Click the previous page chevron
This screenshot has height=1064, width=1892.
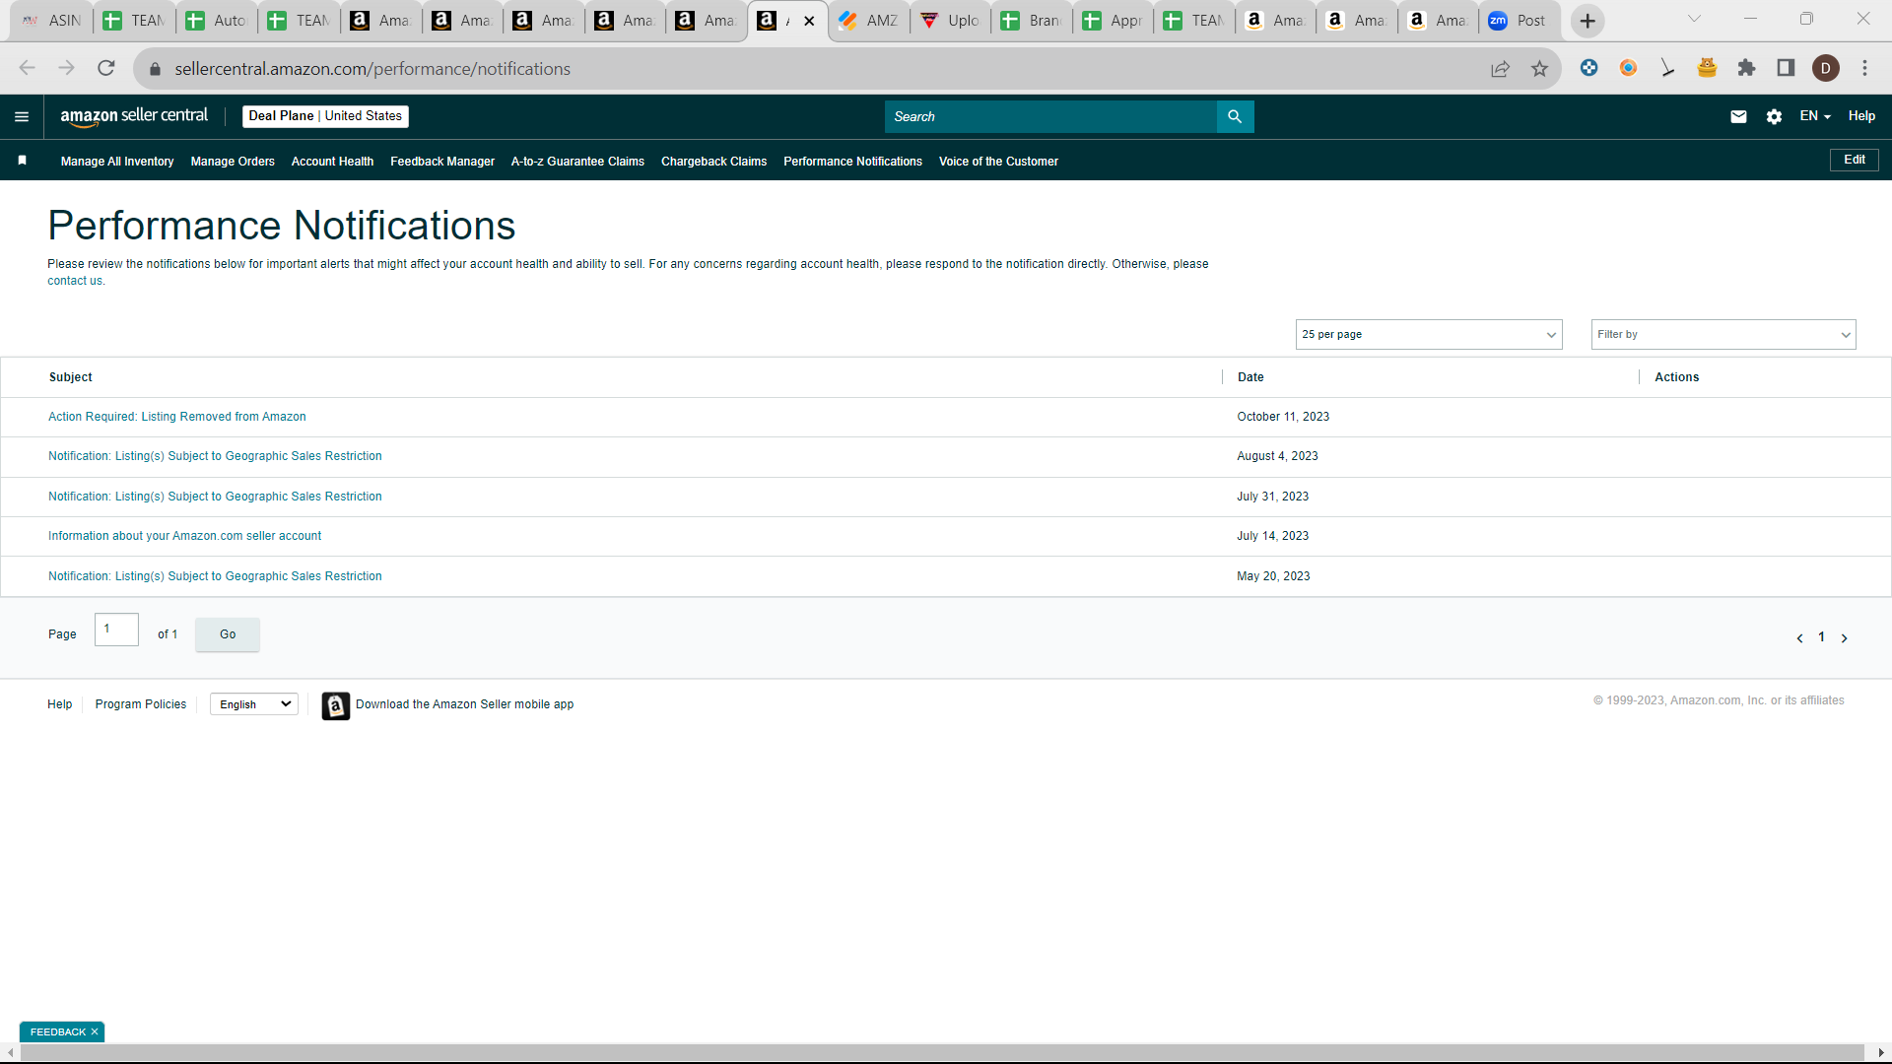click(1799, 638)
